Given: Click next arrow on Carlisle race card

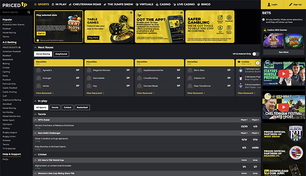Looking at the screenshot, I should point(258,63).
